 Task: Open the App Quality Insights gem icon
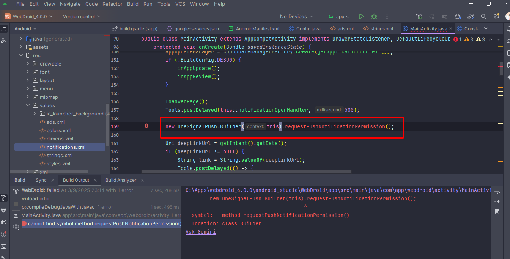[x=4, y=210]
